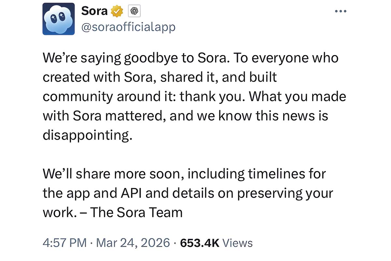The width and height of the screenshot is (391, 261).
Task: Click the Sora display name
Action: click(x=94, y=10)
